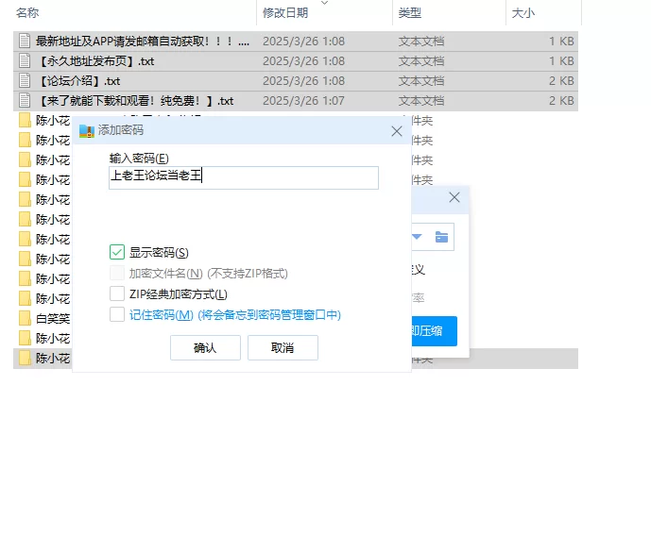Click the document icon beside 最新地址及APP file

click(x=26, y=42)
